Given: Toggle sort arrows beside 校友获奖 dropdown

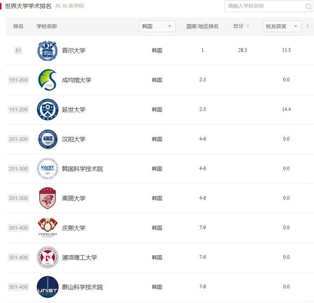Looking at the screenshot, I should pos(308,26).
